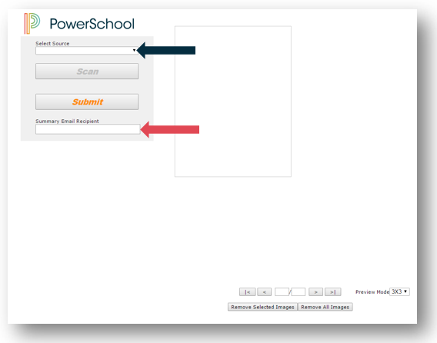Click the Select Source label
Viewport: 437px width, 343px height.
point(52,44)
